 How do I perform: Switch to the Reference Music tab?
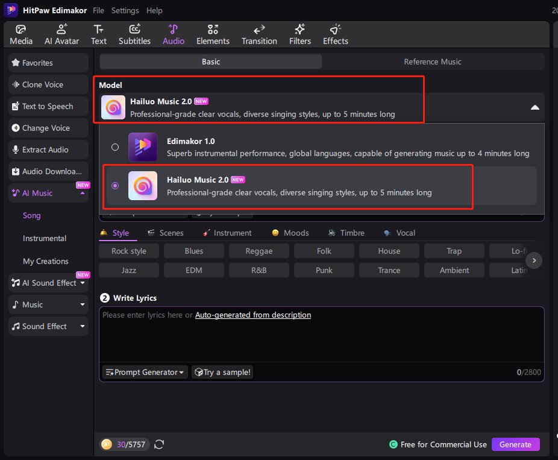[x=432, y=61]
